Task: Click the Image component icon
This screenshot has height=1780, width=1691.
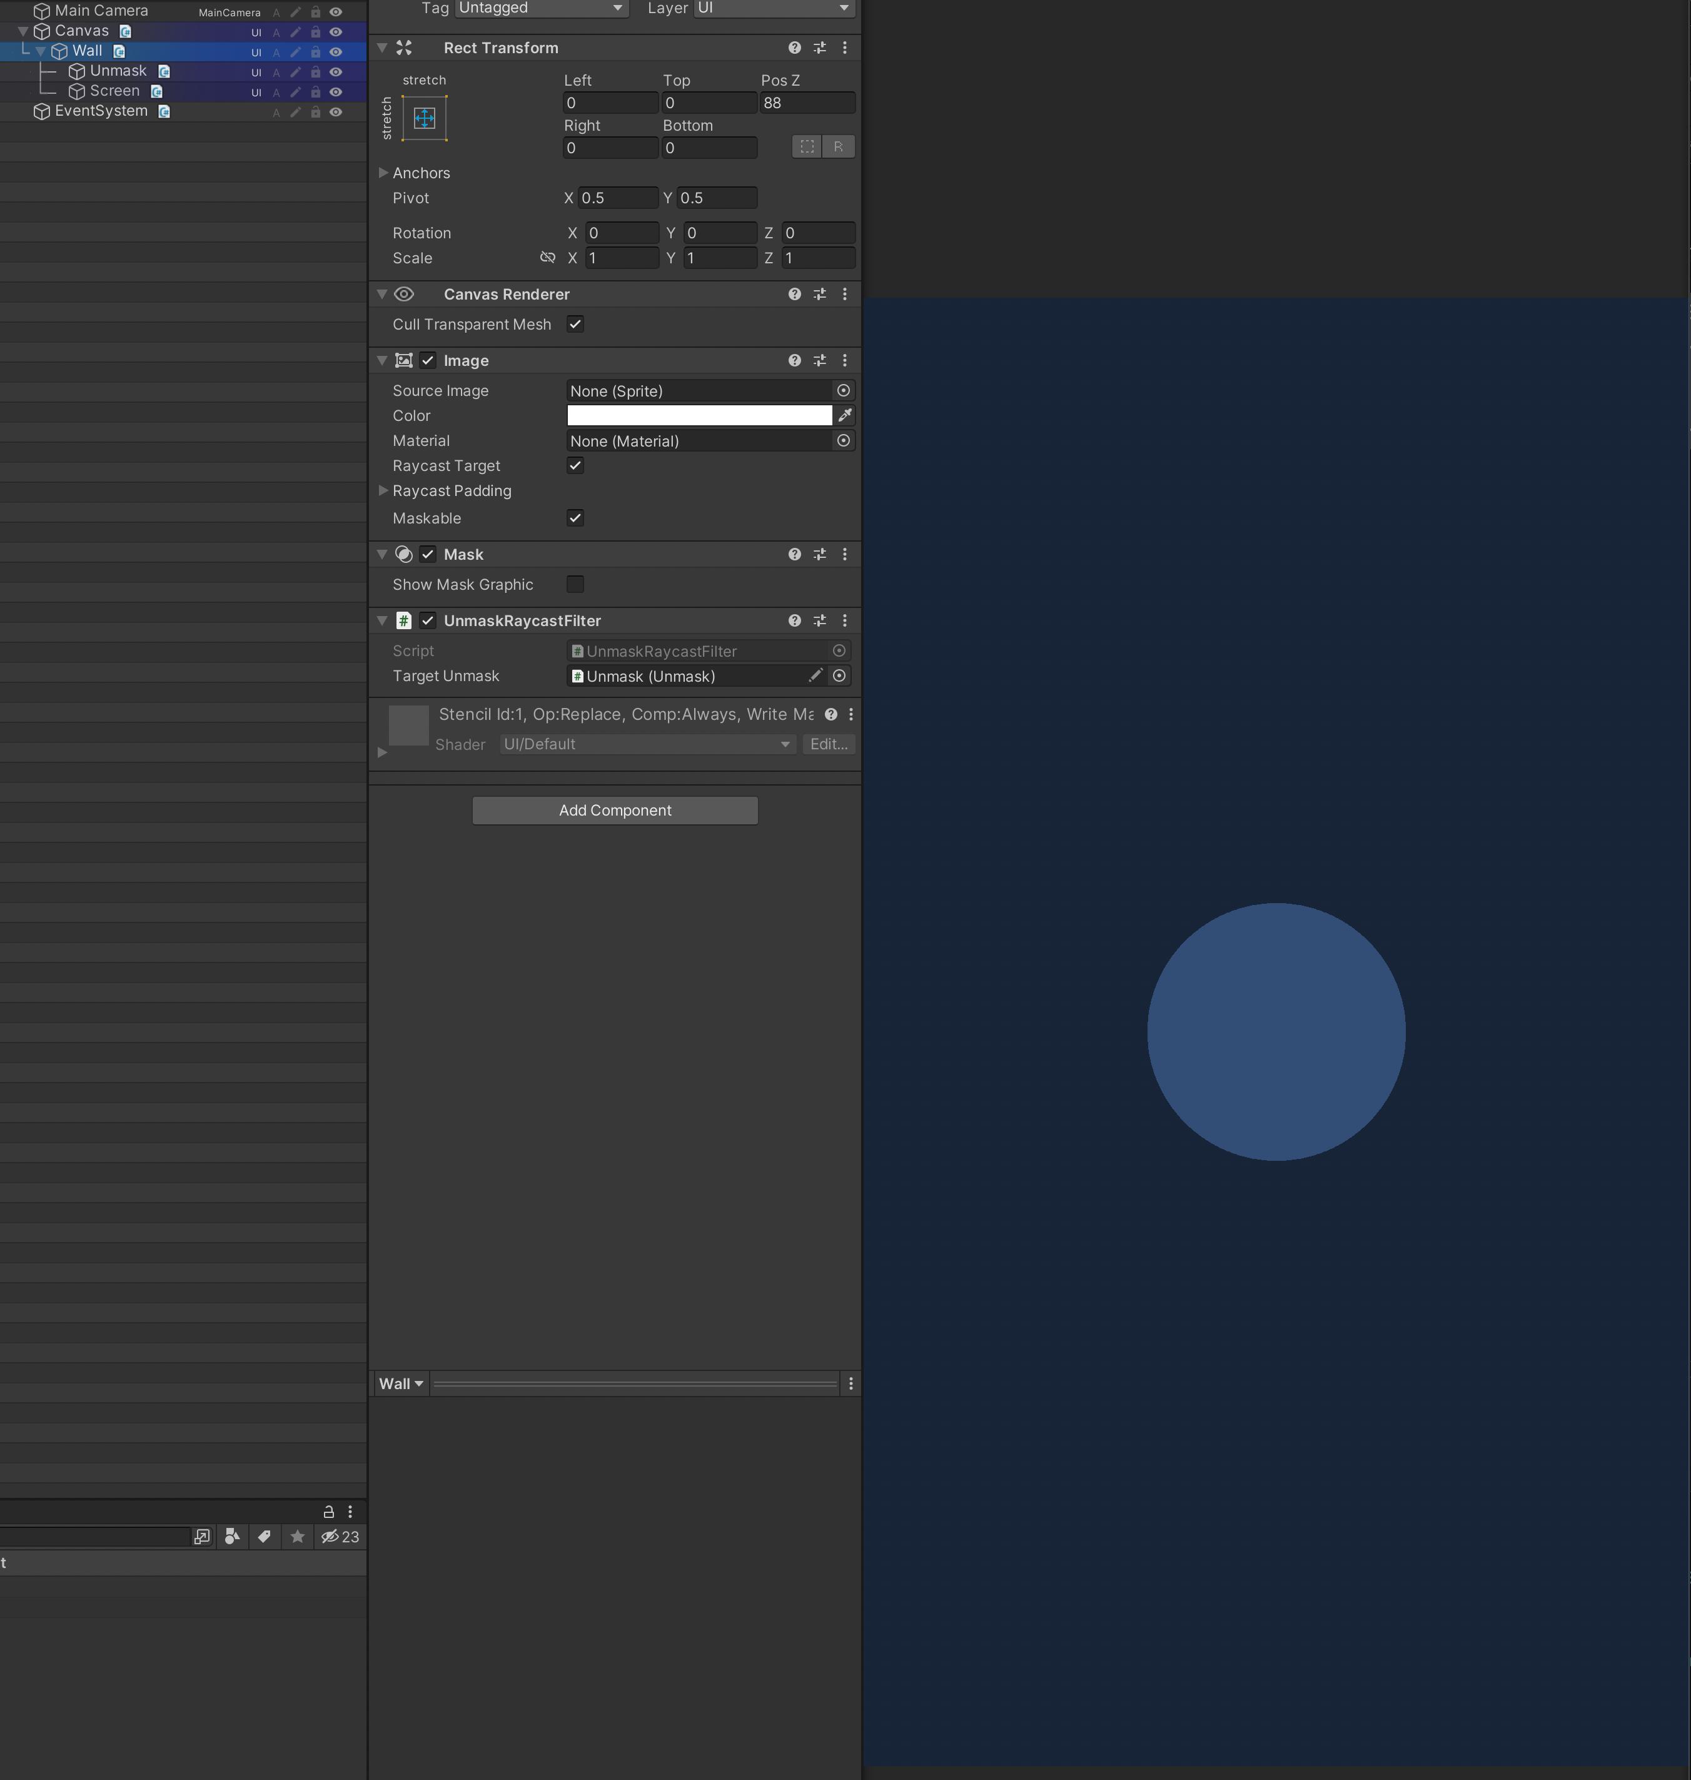Action: coord(404,361)
